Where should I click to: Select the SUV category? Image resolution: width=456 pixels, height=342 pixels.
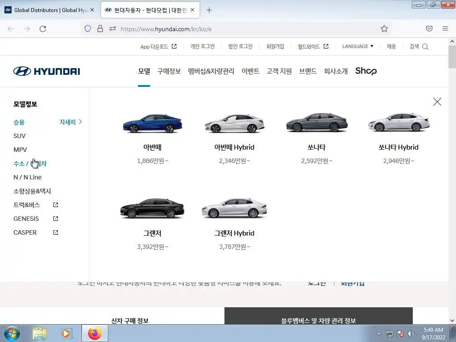(x=20, y=136)
